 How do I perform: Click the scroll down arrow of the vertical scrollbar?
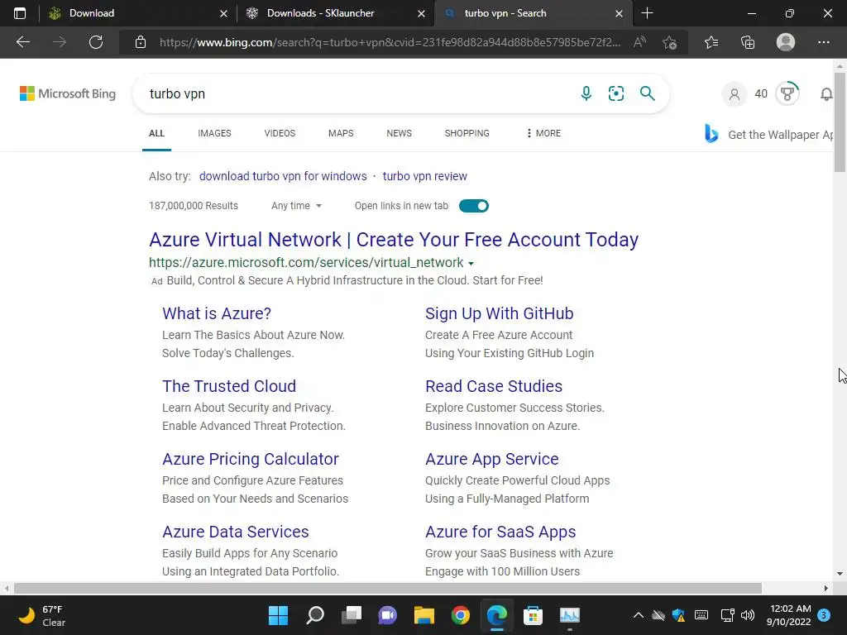(840, 574)
